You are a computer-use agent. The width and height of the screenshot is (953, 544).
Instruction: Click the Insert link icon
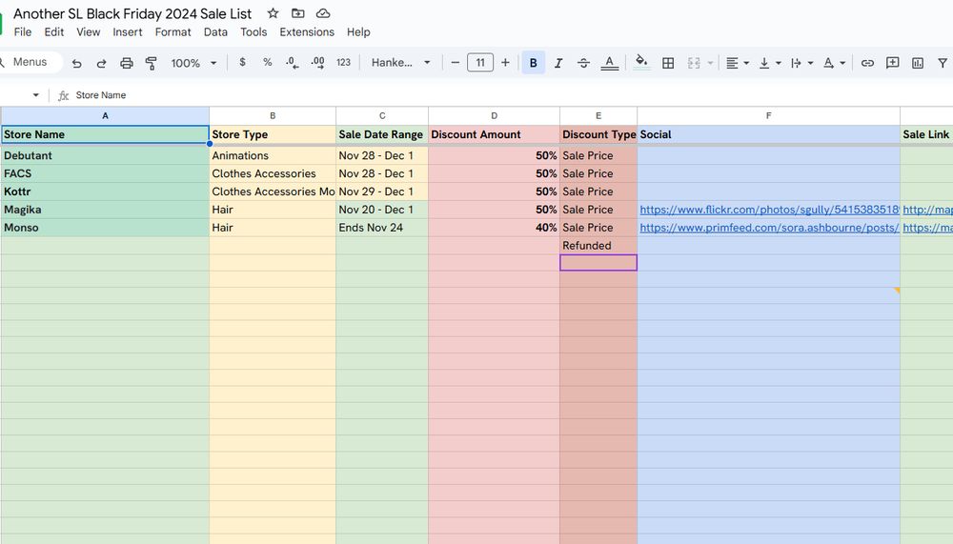click(x=867, y=63)
